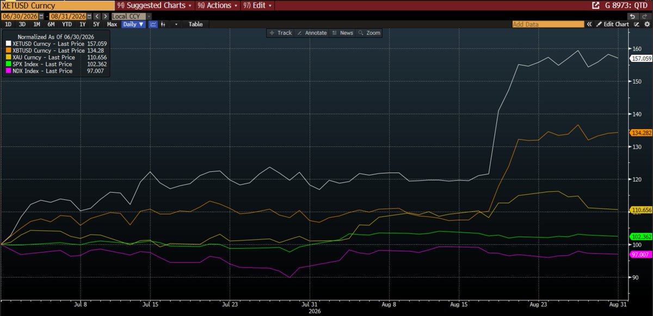Select the 1M range
The width and height of the screenshot is (653, 316).
[x=36, y=24]
